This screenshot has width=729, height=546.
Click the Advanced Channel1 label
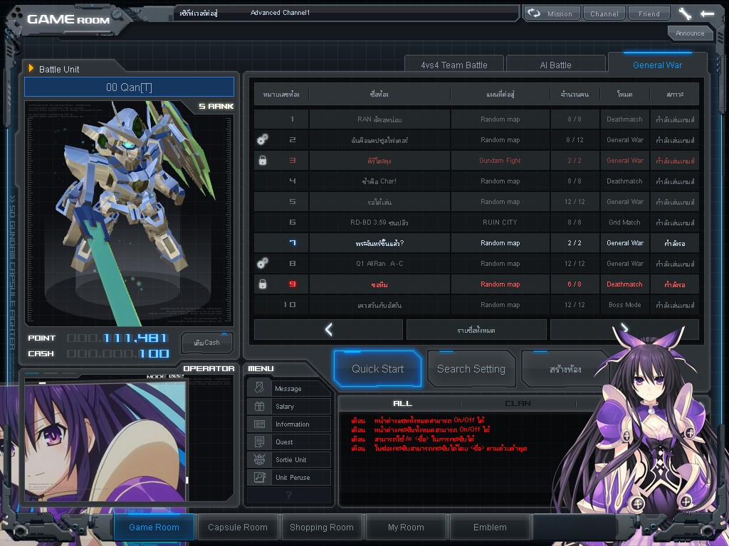[280, 13]
